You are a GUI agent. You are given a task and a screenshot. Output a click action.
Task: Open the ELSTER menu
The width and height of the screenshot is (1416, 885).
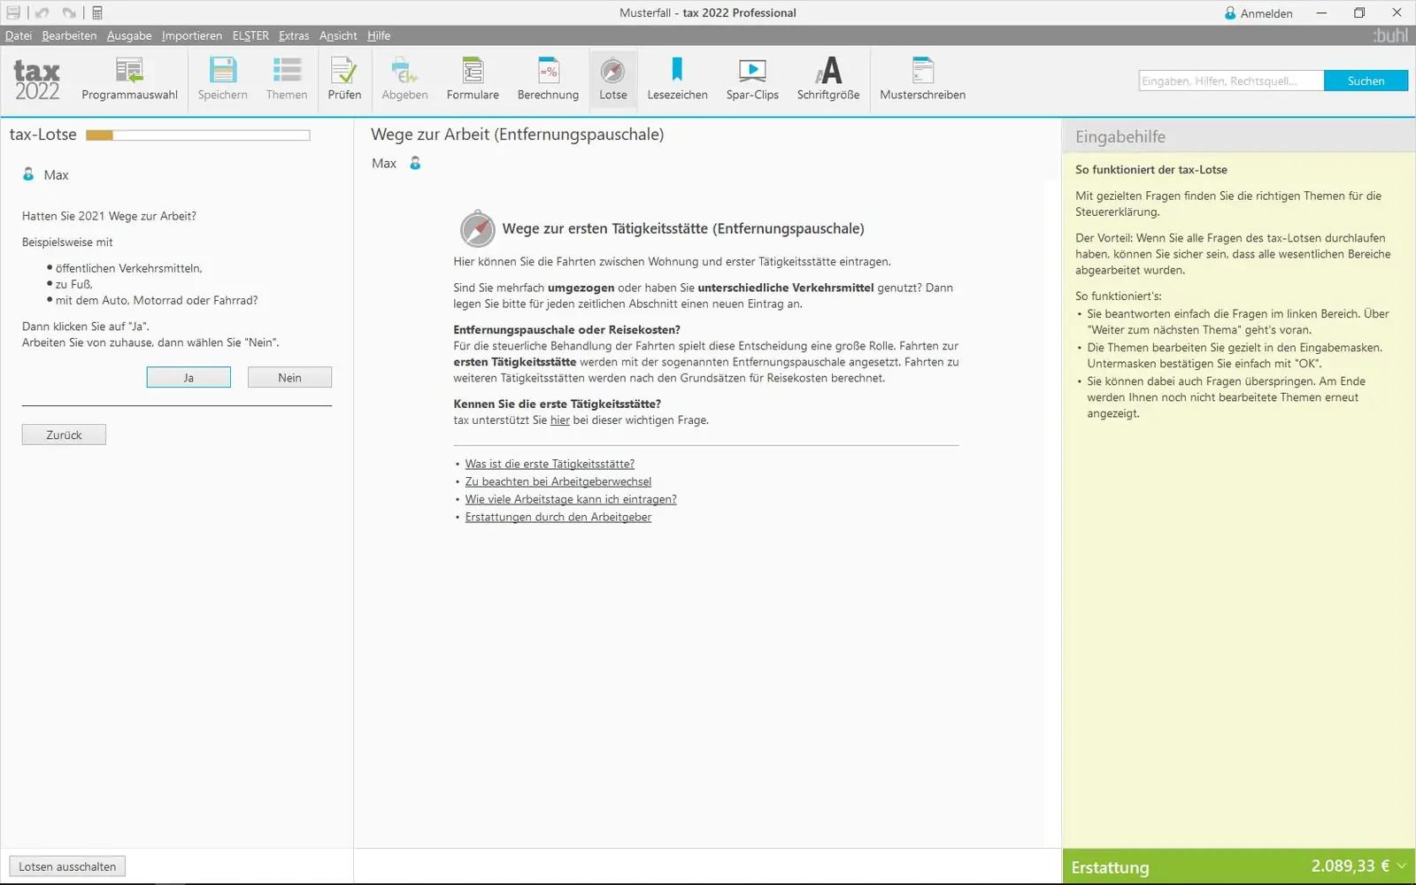pyautogui.click(x=250, y=35)
